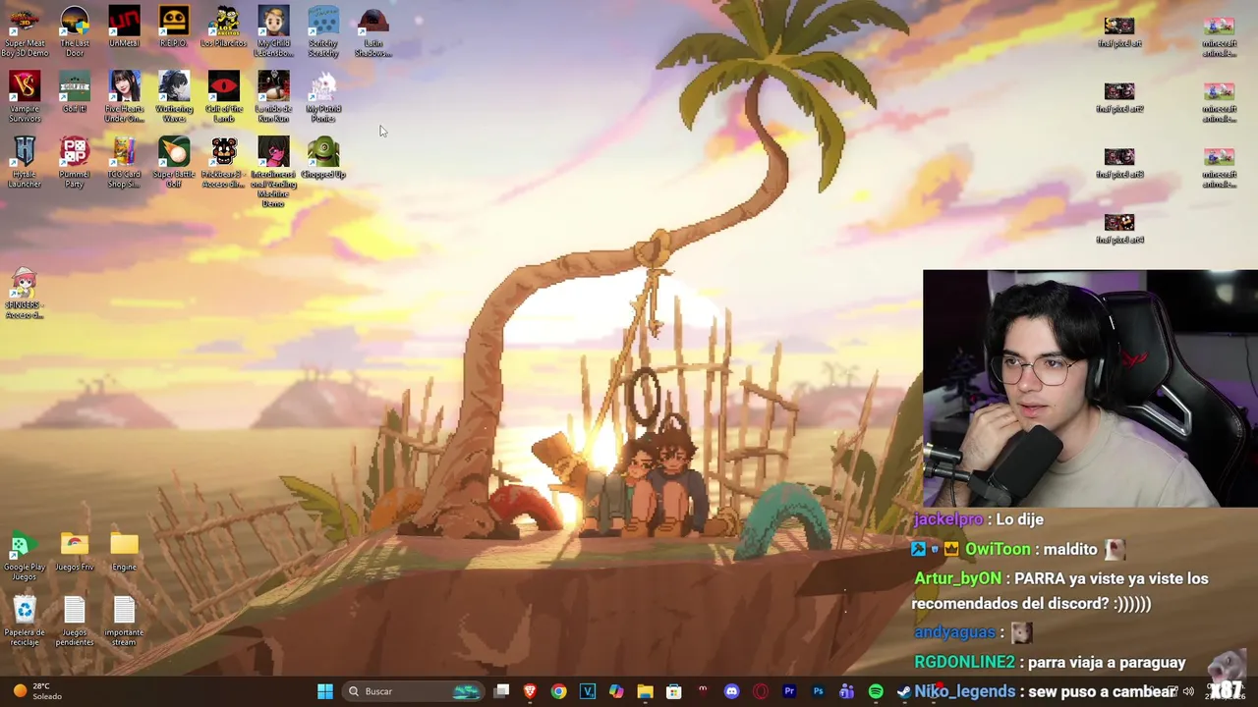The height and width of the screenshot is (707, 1258).
Task: Open Microsoft Teams from the taskbar
Action: pyautogui.click(x=846, y=691)
